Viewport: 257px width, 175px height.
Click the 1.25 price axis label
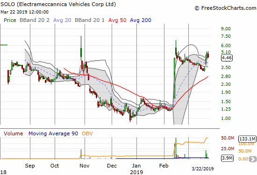pos(226,109)
